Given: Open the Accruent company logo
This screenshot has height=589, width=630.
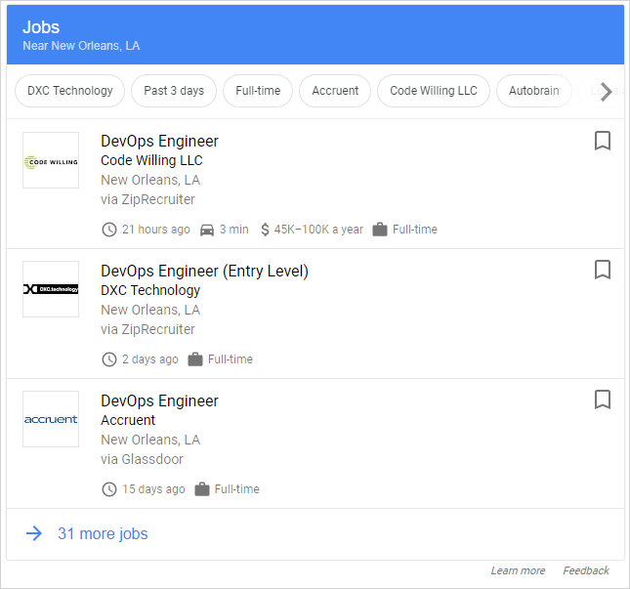Looking at the screenshot, I should tap(51, 419).
